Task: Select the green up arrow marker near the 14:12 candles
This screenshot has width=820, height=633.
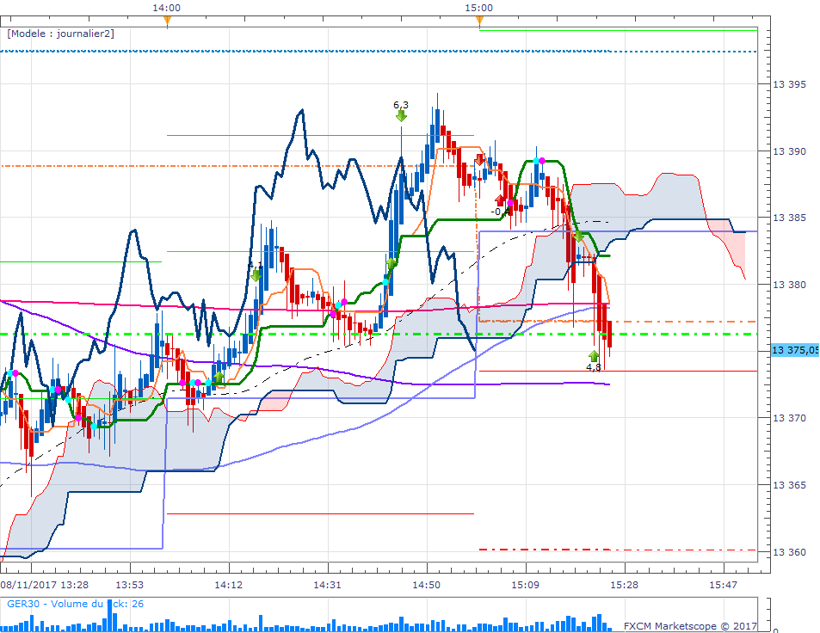Action: pyautogui.click(x=219, y=377)
